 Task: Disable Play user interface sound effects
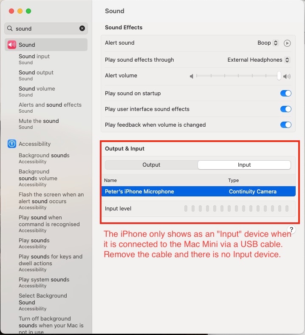coord(286,109)
